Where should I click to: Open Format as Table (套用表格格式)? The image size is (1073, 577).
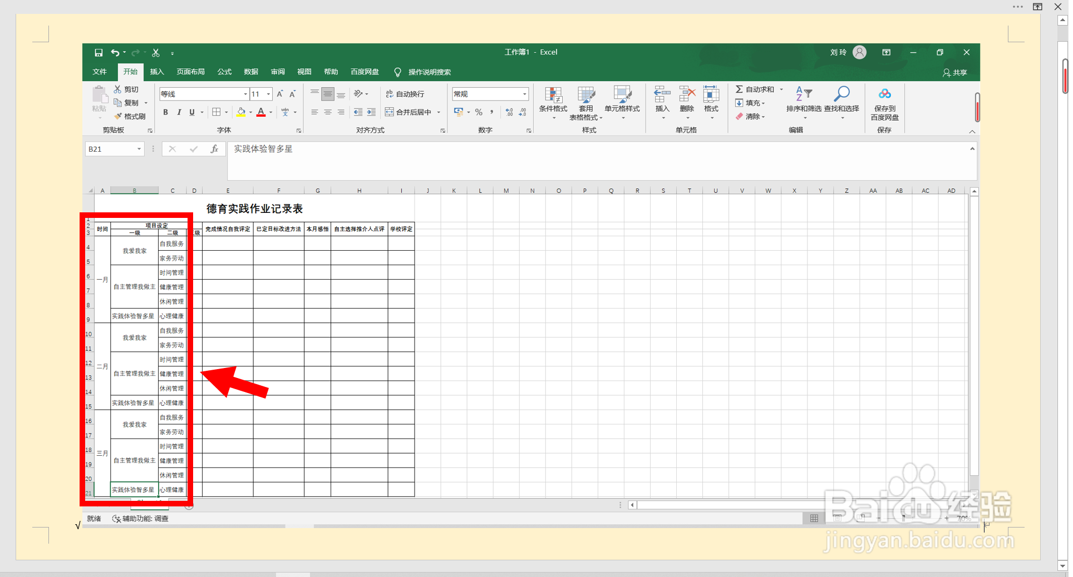point(585,103)
